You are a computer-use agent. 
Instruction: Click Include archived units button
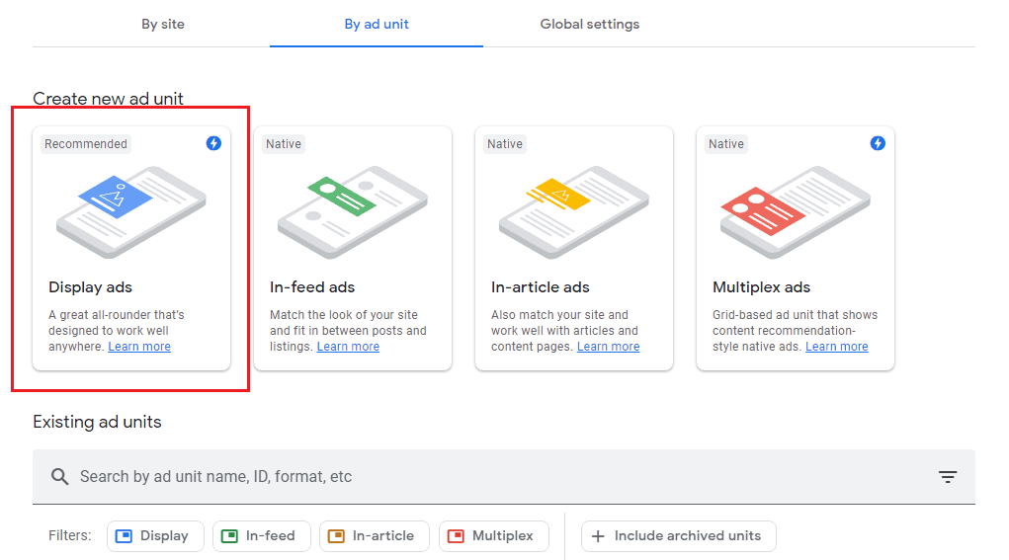click(x=678, y=536)
